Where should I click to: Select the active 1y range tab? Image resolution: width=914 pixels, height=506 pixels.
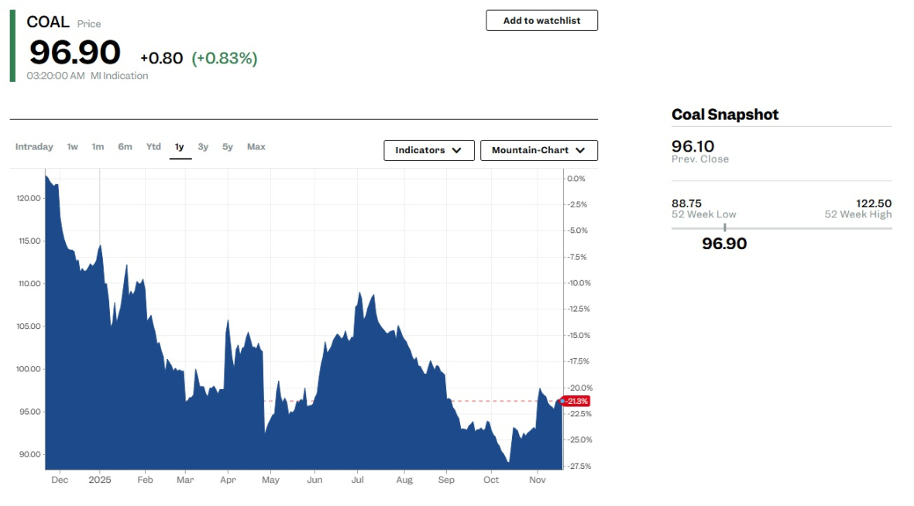pos(180,147)
